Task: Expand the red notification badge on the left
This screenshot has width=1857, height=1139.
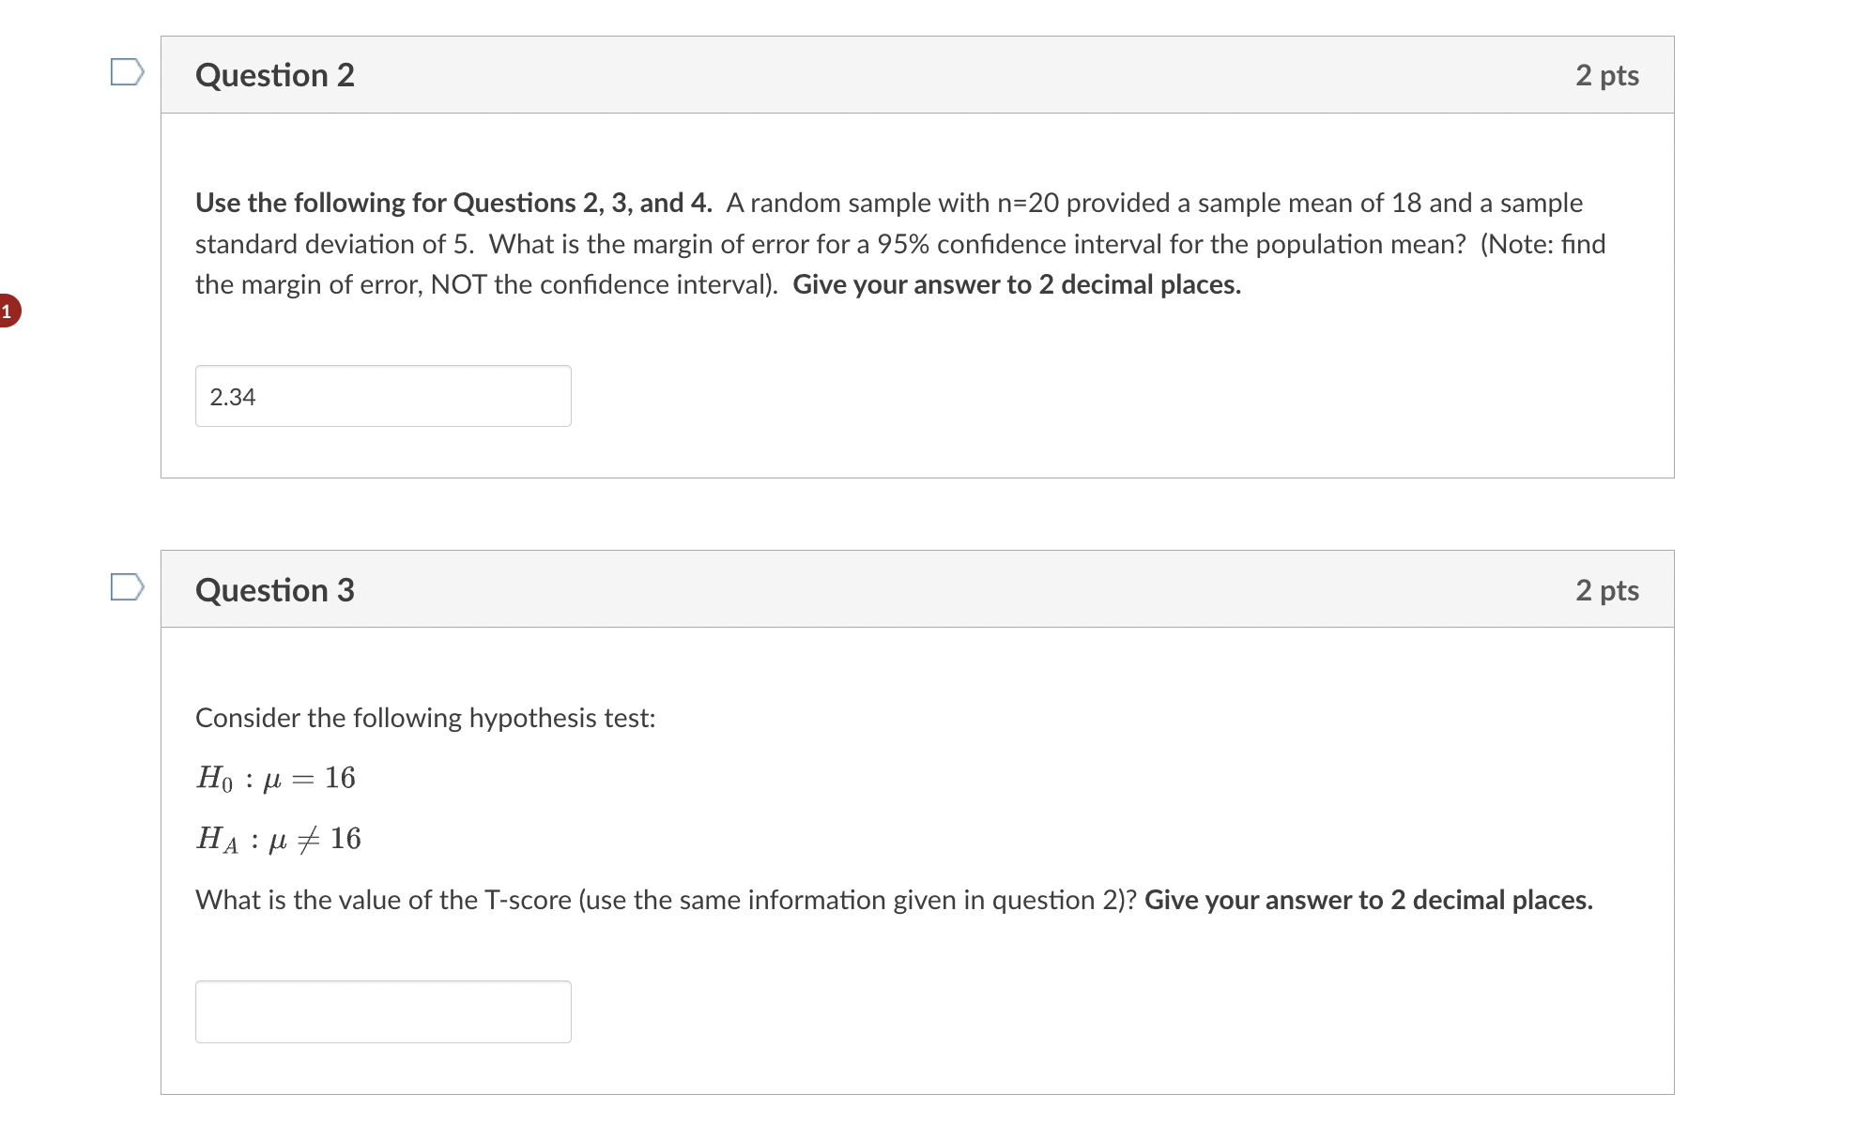Action: click(9, 309)
